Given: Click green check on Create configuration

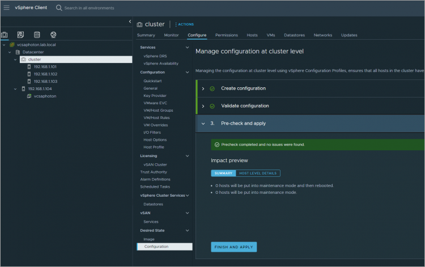Looking at the screenshot, I should click(x=212, y=88).
